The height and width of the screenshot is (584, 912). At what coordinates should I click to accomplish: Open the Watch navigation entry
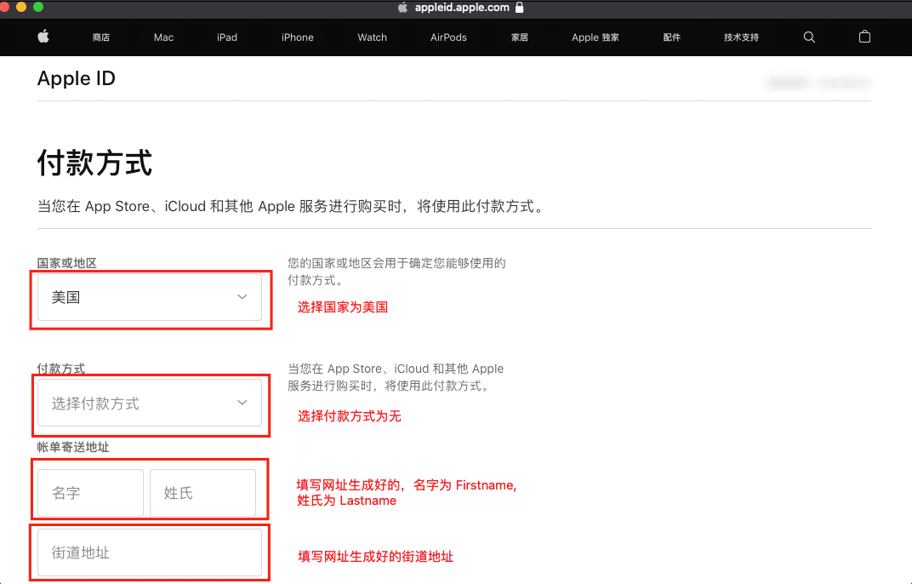[372, 37]
